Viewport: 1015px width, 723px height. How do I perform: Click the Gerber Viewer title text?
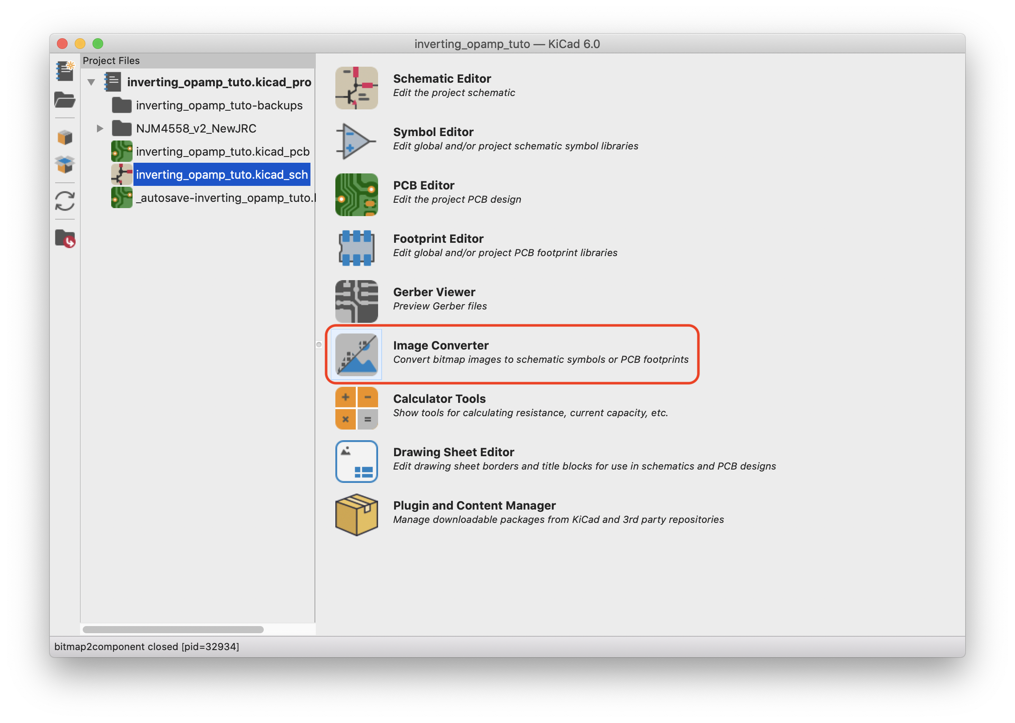click(434, 293)
